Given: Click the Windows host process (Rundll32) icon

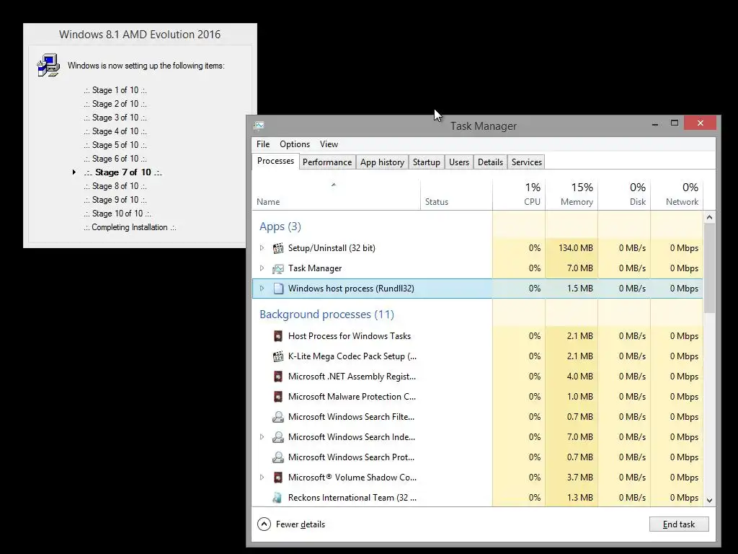Looking at the screenshot, I should (x=278, y=289).
